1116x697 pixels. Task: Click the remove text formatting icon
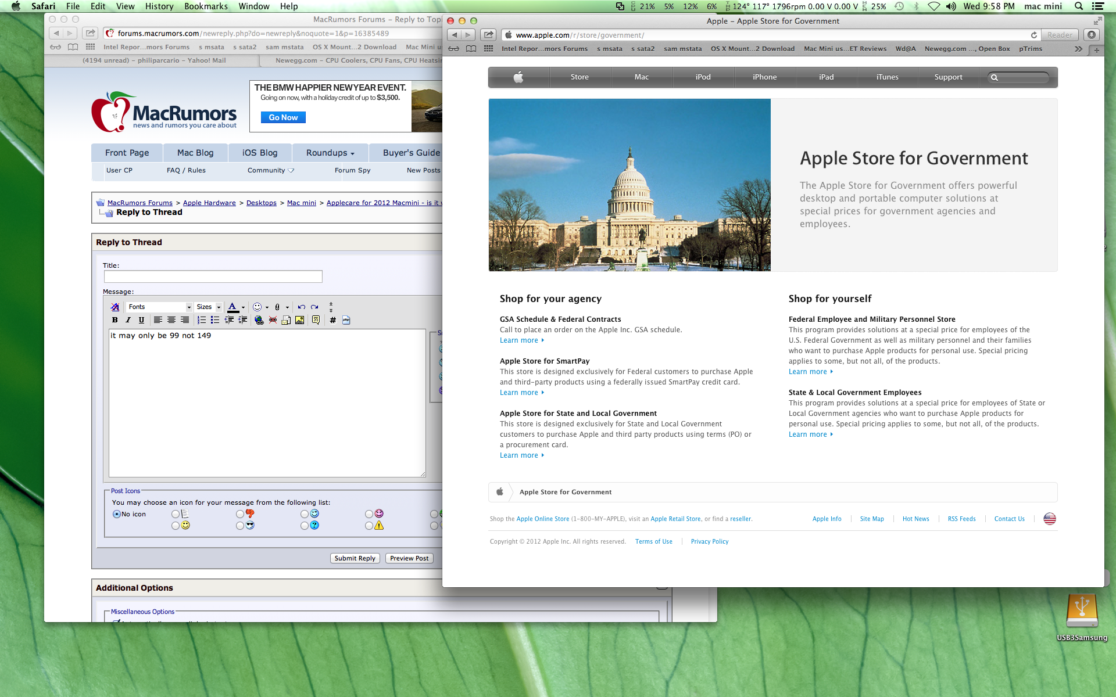[115, 307]
